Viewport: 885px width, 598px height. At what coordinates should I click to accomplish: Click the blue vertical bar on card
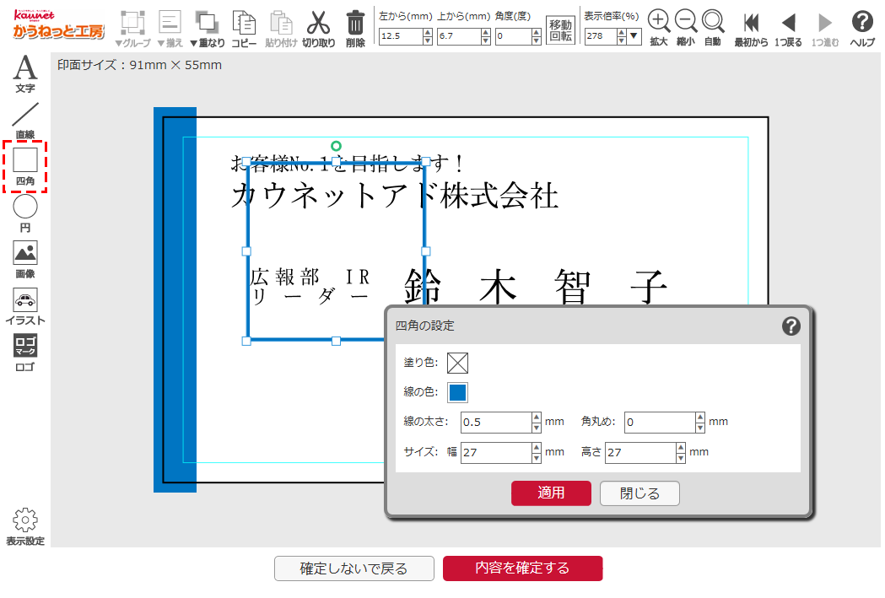[x=175, y=299]
